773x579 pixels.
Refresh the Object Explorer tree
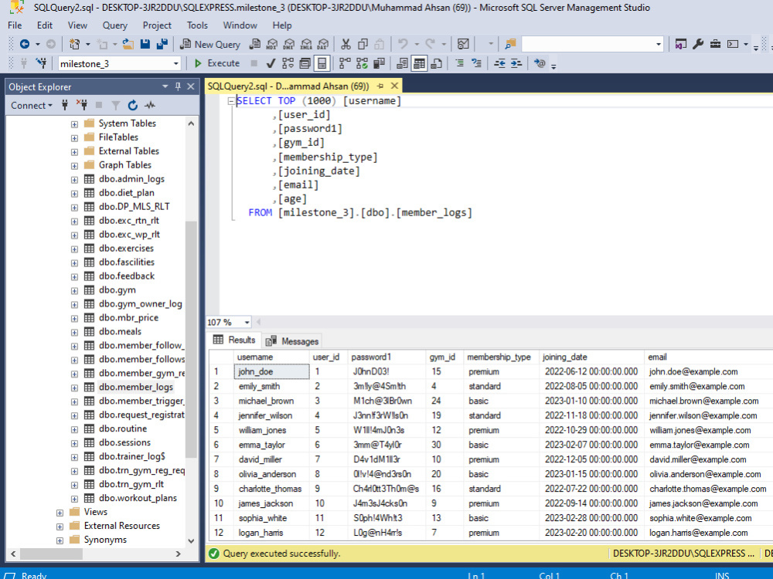pos(132,104)
